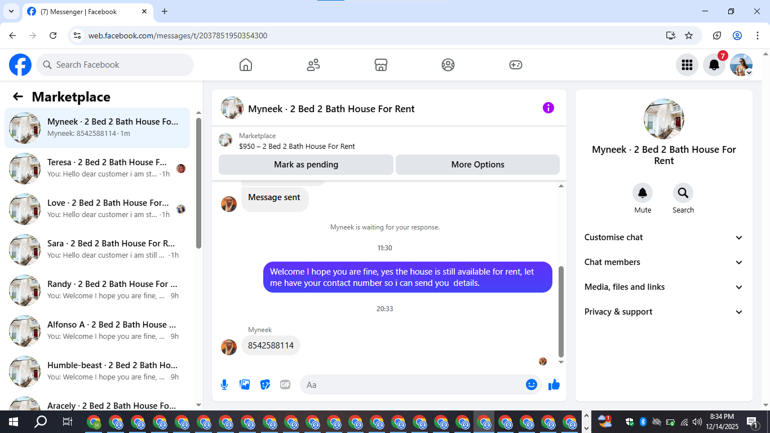Go back with Marketplace back arrow
The width and height of the screenshot is (770, 433).
[x=18, y=96]
